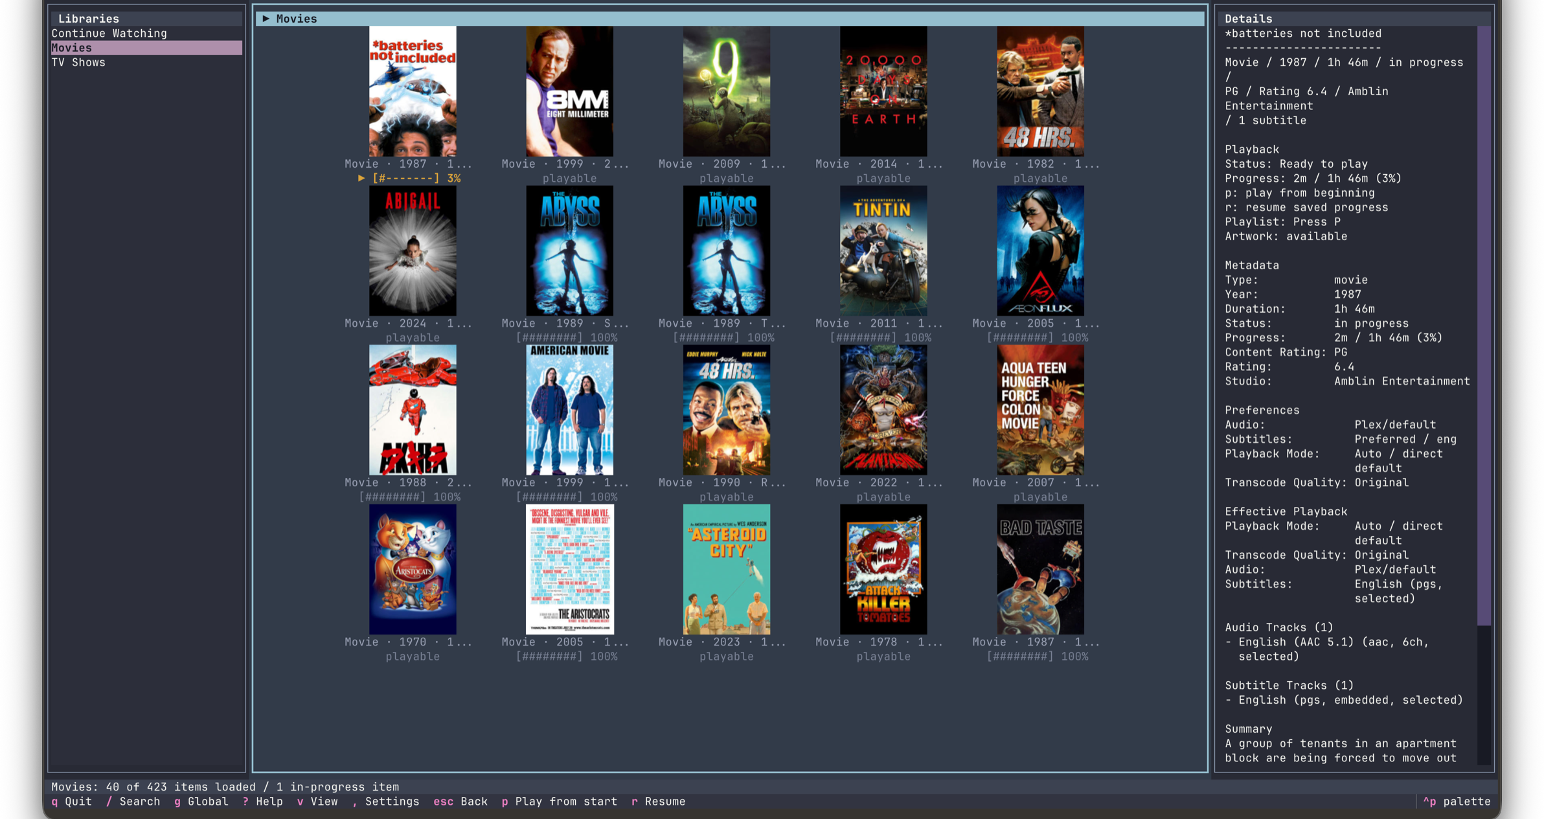Select the Aqua Teen Hunger Force poster

point(1040,410)
